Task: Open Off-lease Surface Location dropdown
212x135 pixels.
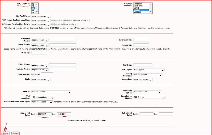Action: [41, 20]
